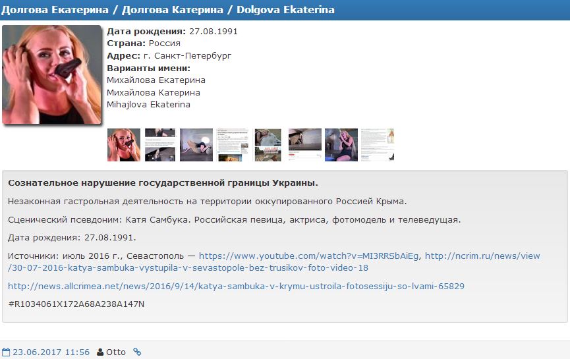Open the first gallery thumbnail with phone

point(124,145)
